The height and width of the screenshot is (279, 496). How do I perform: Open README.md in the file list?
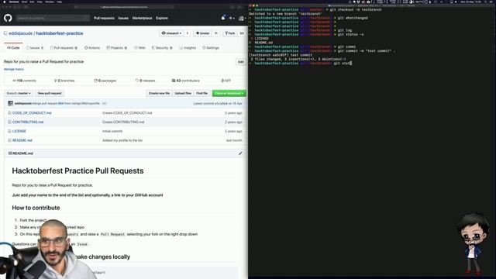tap(22, 140)
